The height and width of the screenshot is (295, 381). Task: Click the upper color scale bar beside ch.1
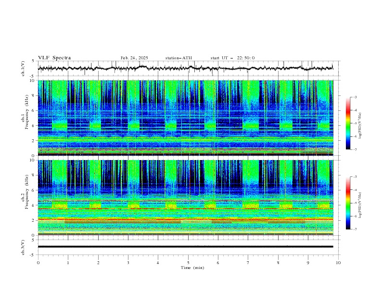[x=348, y=123]
